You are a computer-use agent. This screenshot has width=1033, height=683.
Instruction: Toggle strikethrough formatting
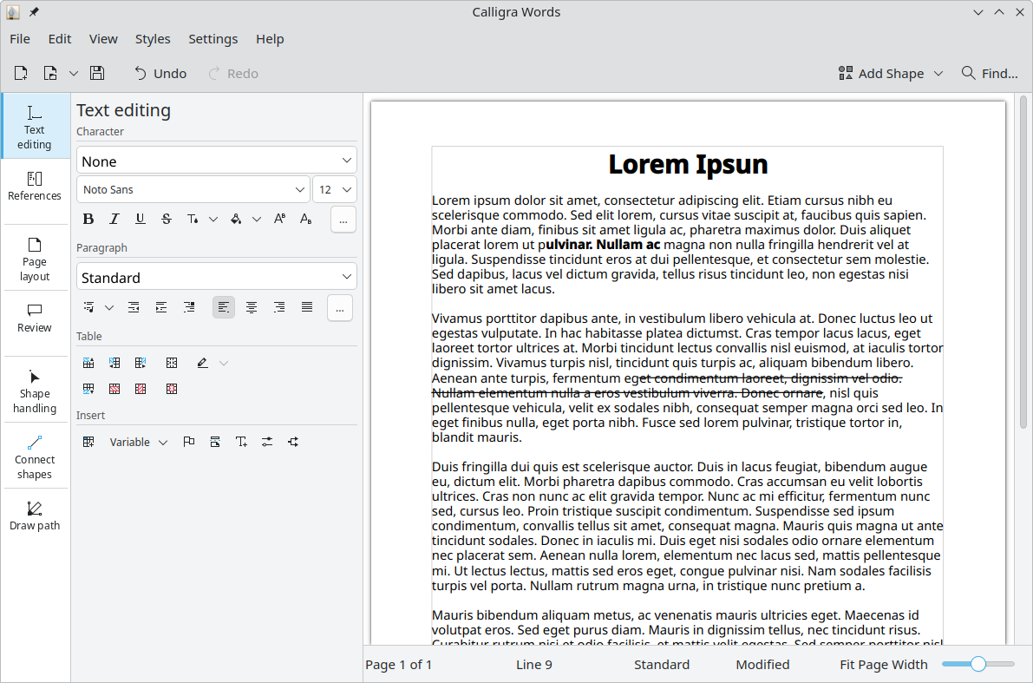coord(167,220)
